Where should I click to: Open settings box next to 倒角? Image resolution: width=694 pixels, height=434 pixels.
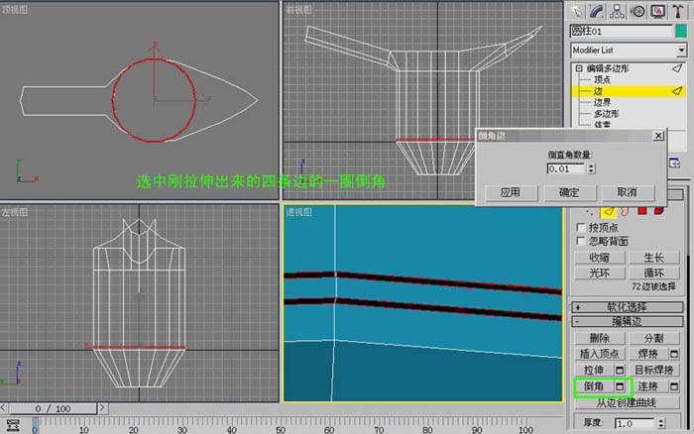click(x=620, y=386)
